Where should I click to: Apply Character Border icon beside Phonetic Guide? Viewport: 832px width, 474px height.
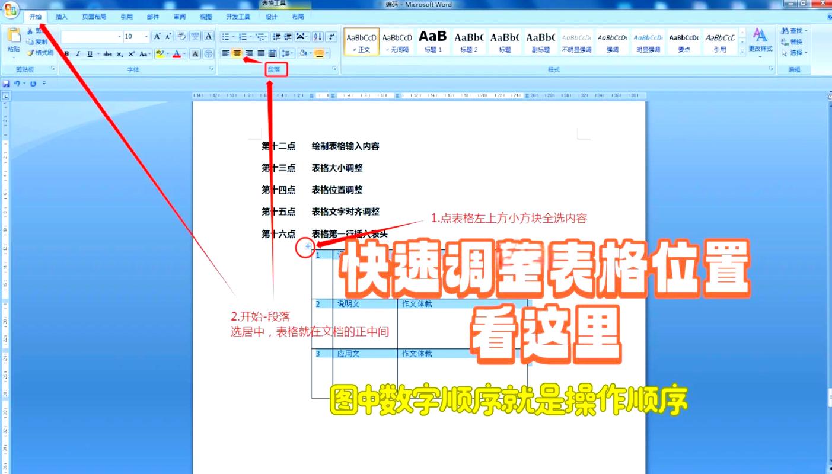coord(208,36)
